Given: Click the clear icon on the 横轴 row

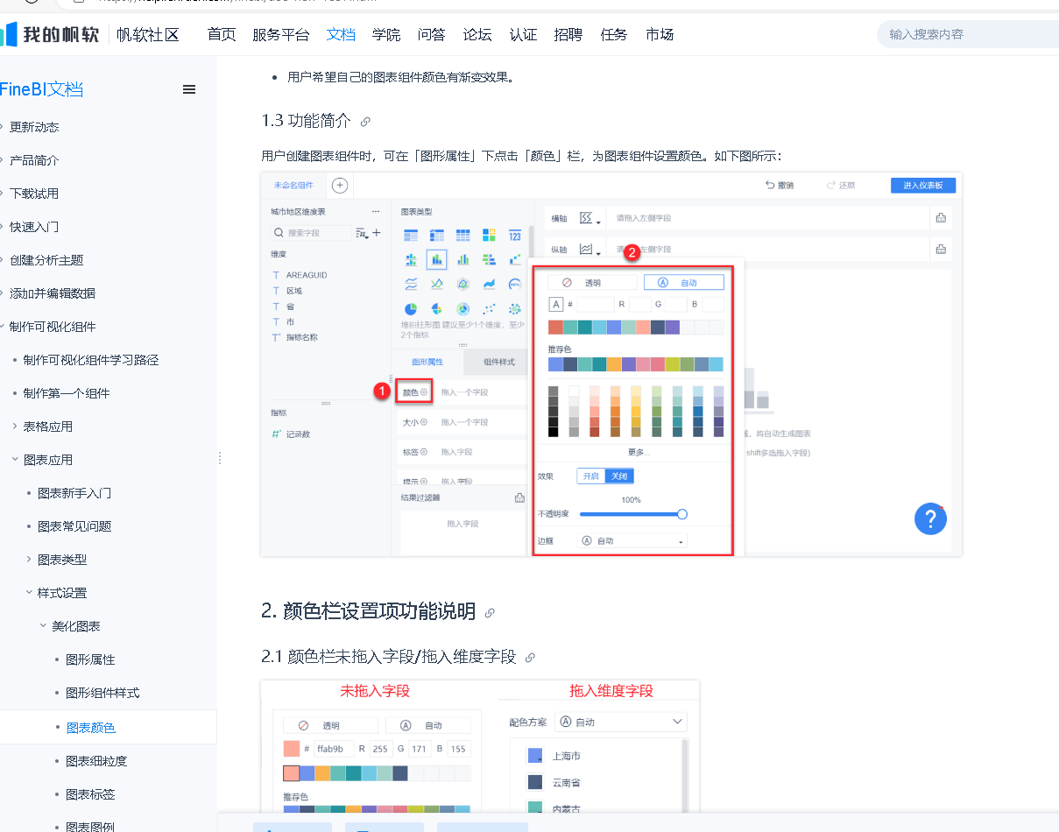Looking at the screenshot, I should [x=941, y=218].
